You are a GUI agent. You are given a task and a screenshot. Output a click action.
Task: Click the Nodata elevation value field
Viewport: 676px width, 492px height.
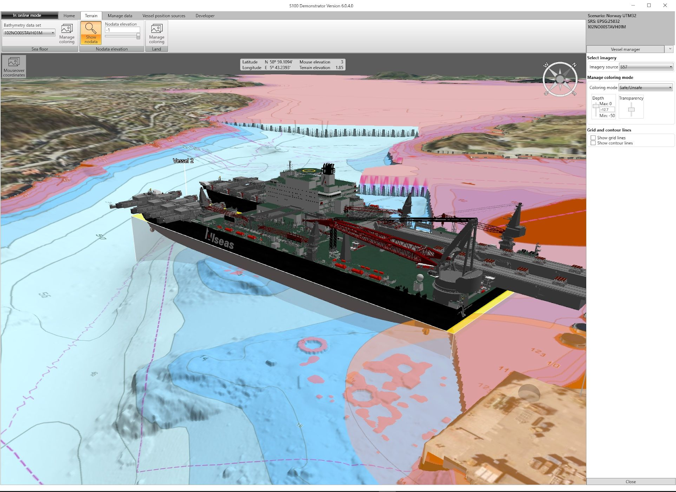122,30
